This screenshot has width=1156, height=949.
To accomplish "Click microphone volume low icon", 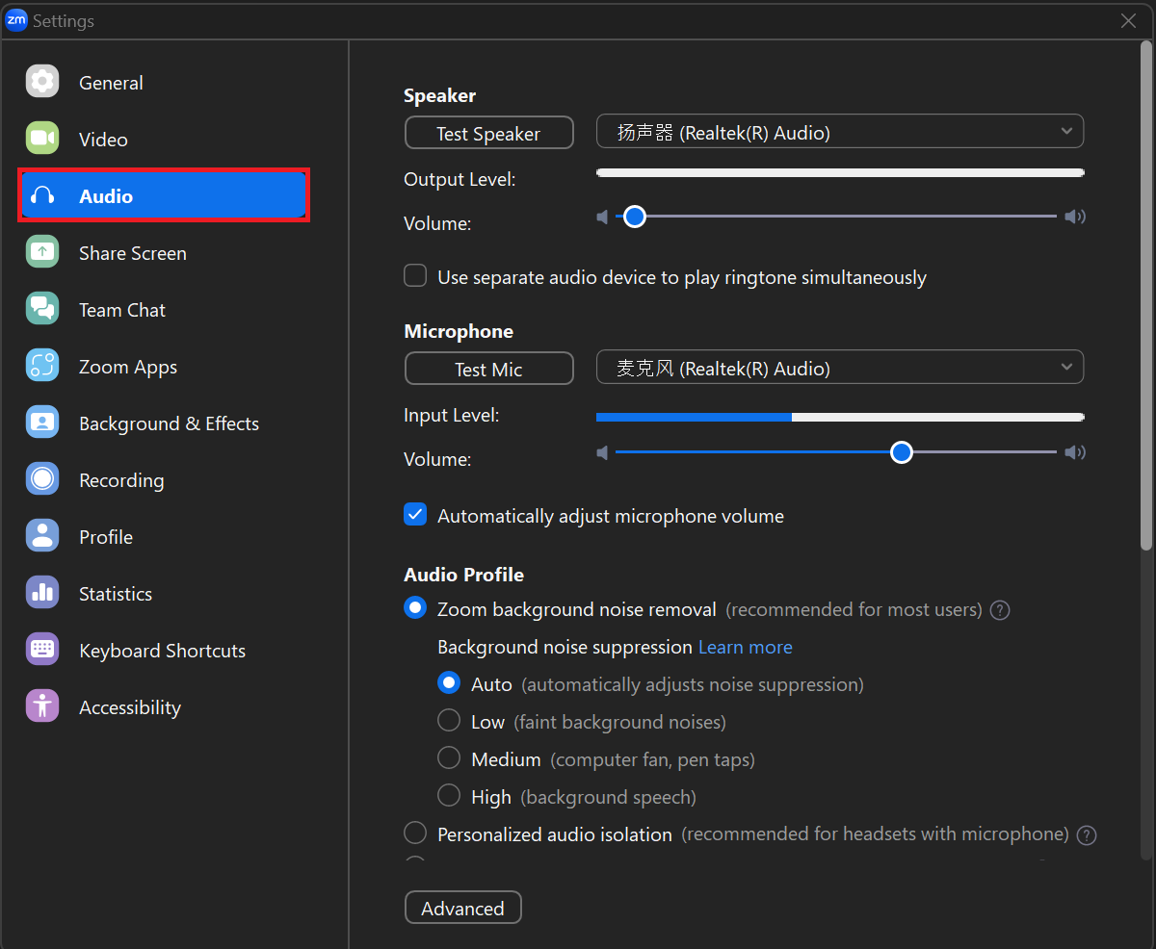I will pyautogui.click(x=603, y=452).
